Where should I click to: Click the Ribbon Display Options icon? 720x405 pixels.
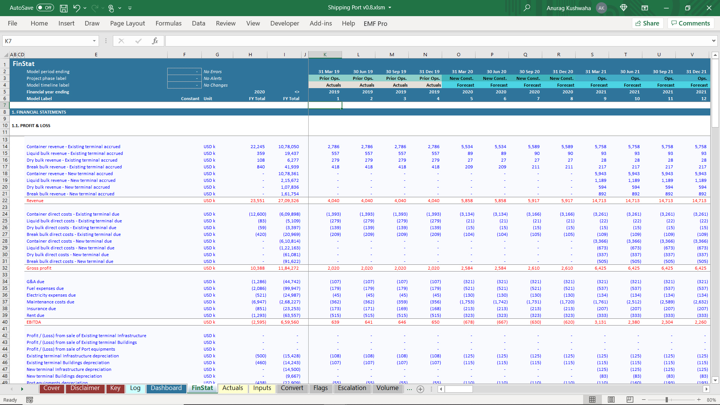[x=645, y=8]
